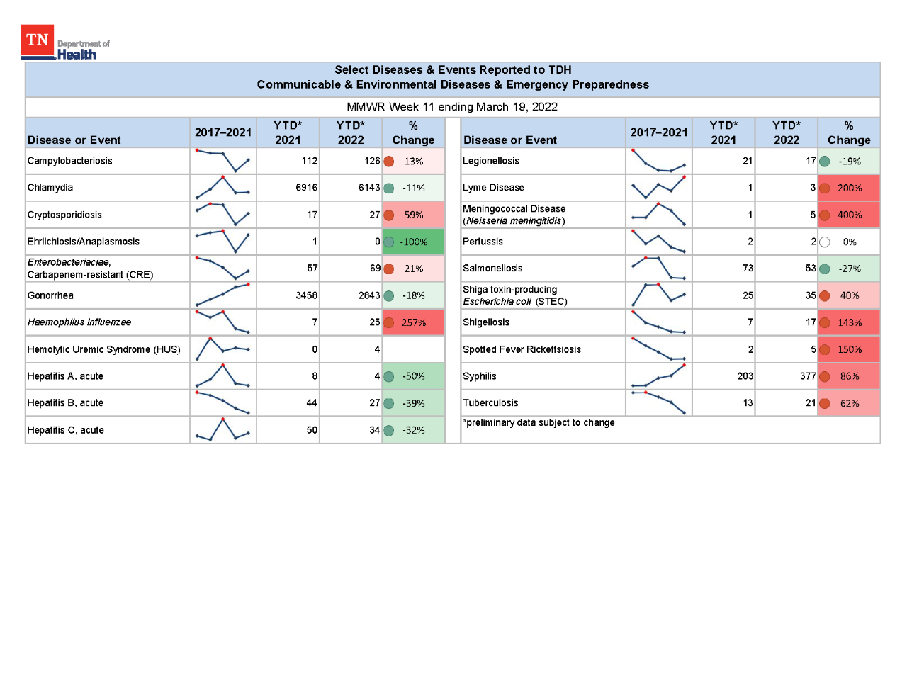
Task: Click the red dot for Lyme Disease
Action: pos(825,188)
